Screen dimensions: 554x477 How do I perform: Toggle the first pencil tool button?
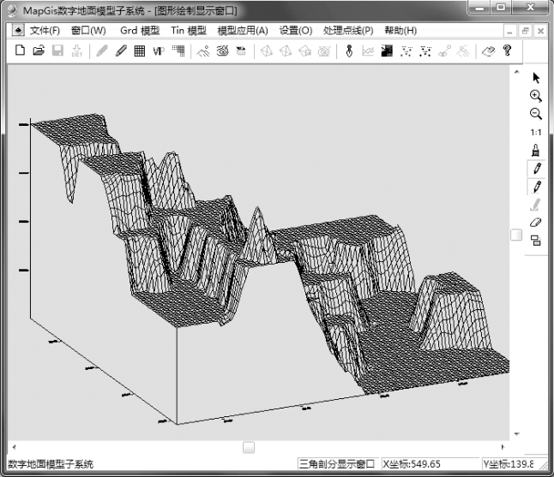(536, 168)
